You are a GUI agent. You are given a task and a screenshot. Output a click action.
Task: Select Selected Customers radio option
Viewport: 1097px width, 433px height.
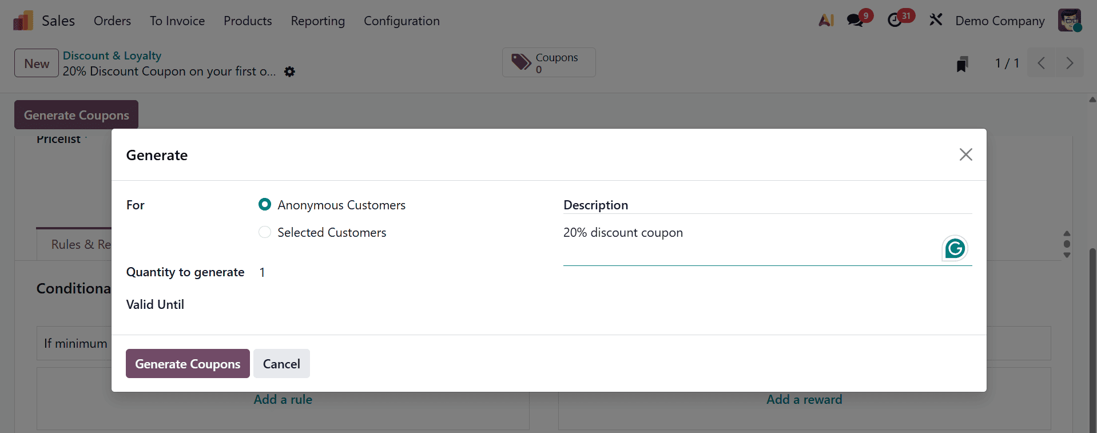coord(264,232)
